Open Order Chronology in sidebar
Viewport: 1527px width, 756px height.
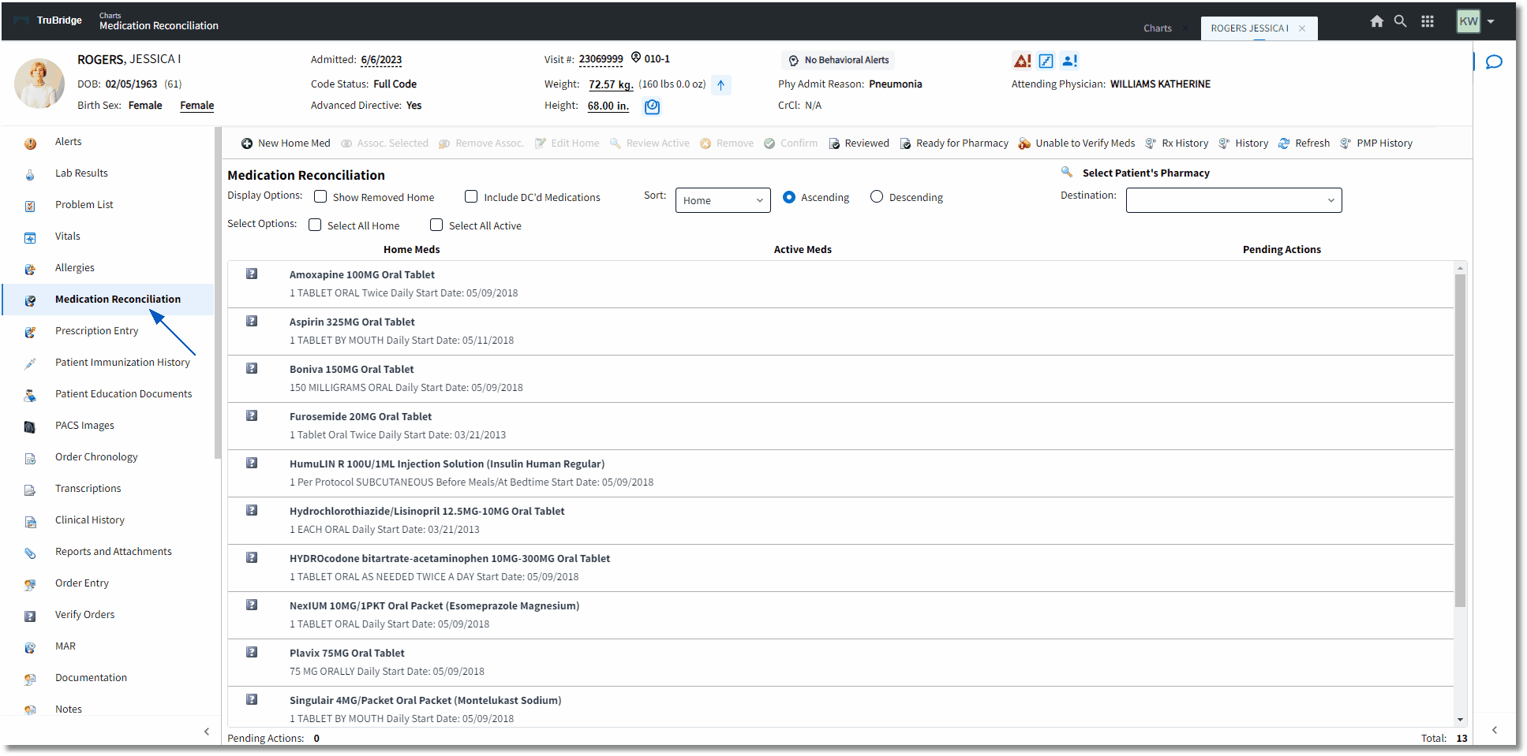96,457
